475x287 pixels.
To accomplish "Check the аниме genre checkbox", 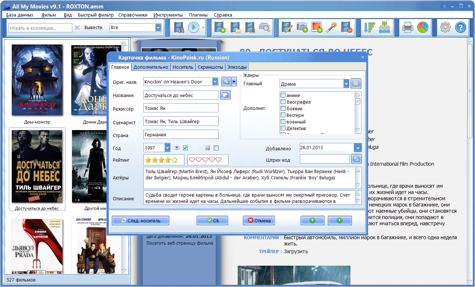I will tap(283, 95).
